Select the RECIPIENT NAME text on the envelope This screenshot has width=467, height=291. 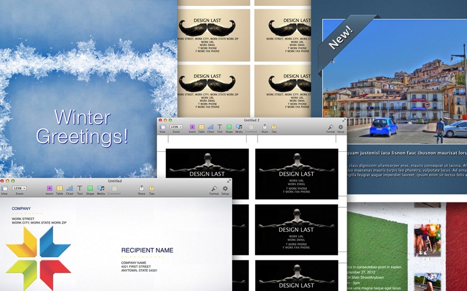click(x=147, y=250)
